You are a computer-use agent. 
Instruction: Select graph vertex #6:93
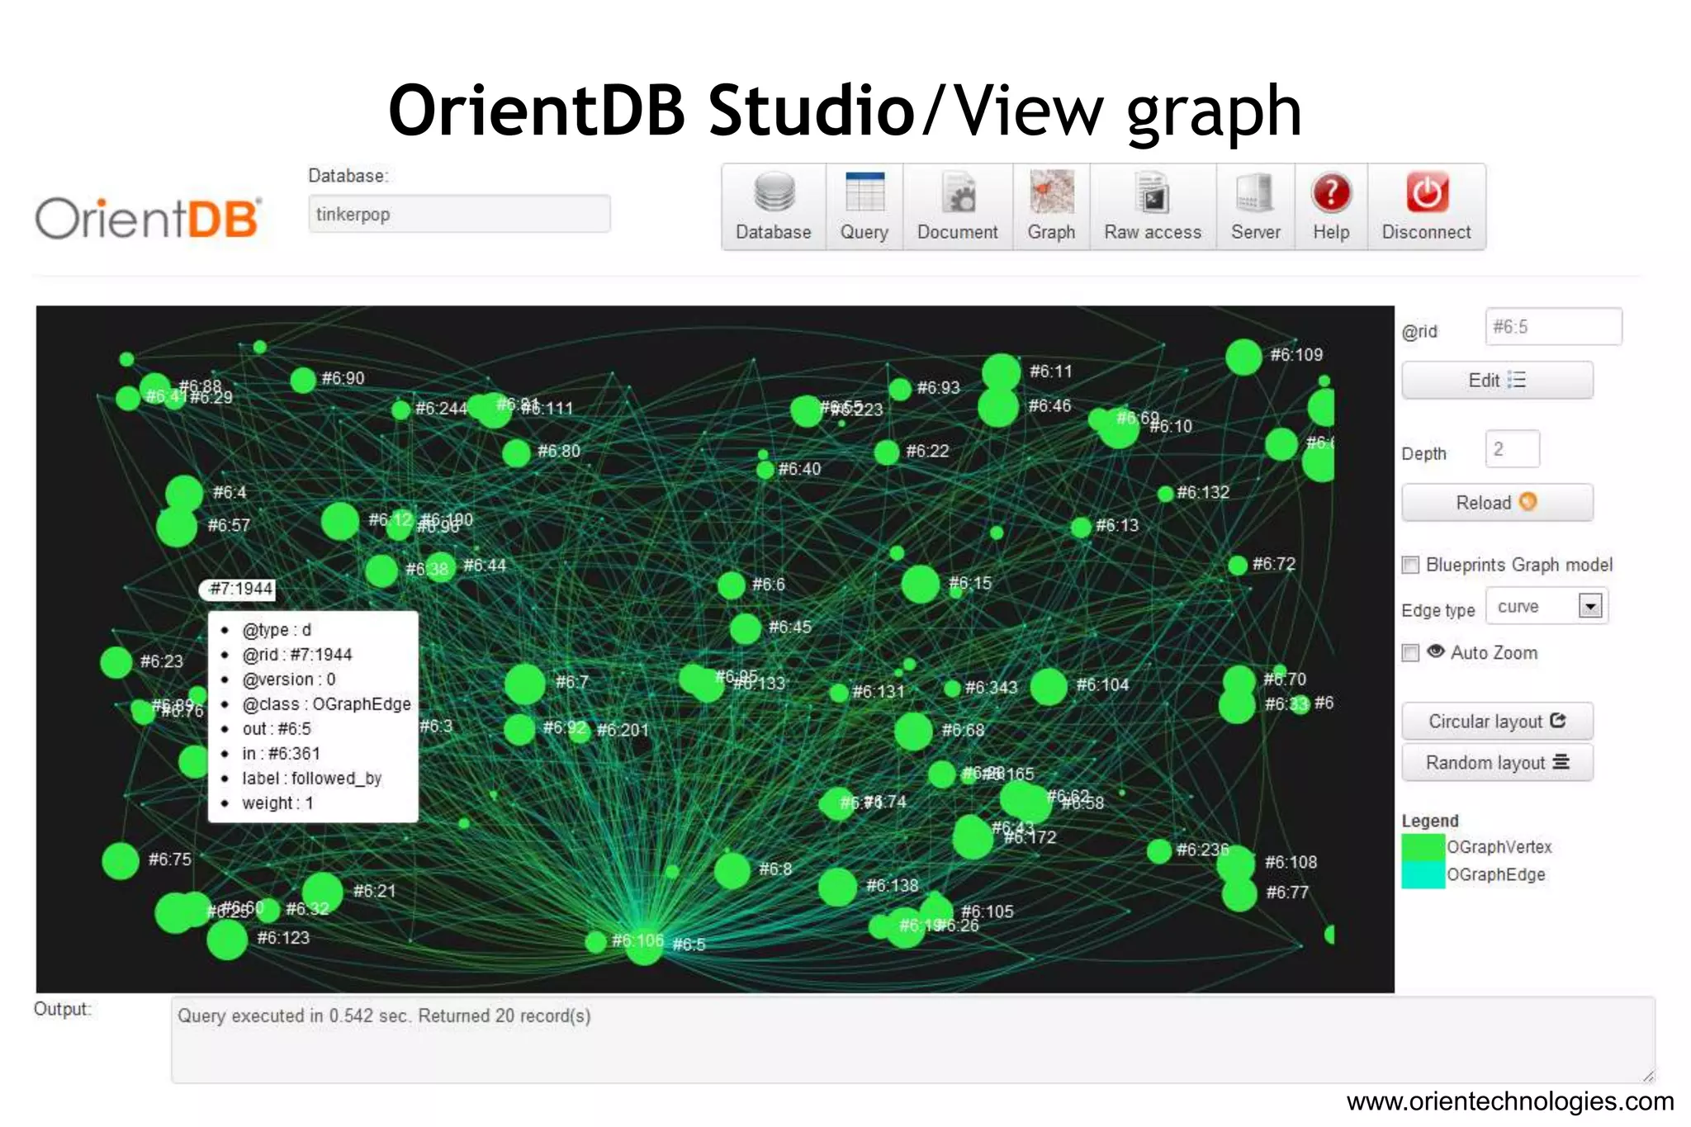(900, 389)
